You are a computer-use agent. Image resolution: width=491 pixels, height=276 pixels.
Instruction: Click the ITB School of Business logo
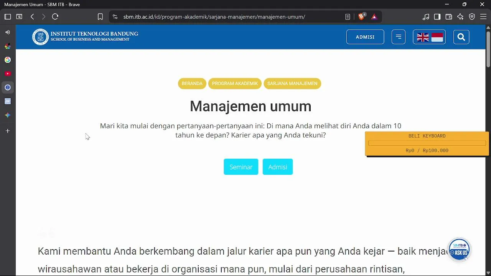tap(85, 37)
